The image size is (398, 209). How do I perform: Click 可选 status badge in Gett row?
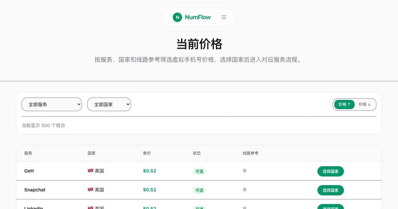pos(199,171)
